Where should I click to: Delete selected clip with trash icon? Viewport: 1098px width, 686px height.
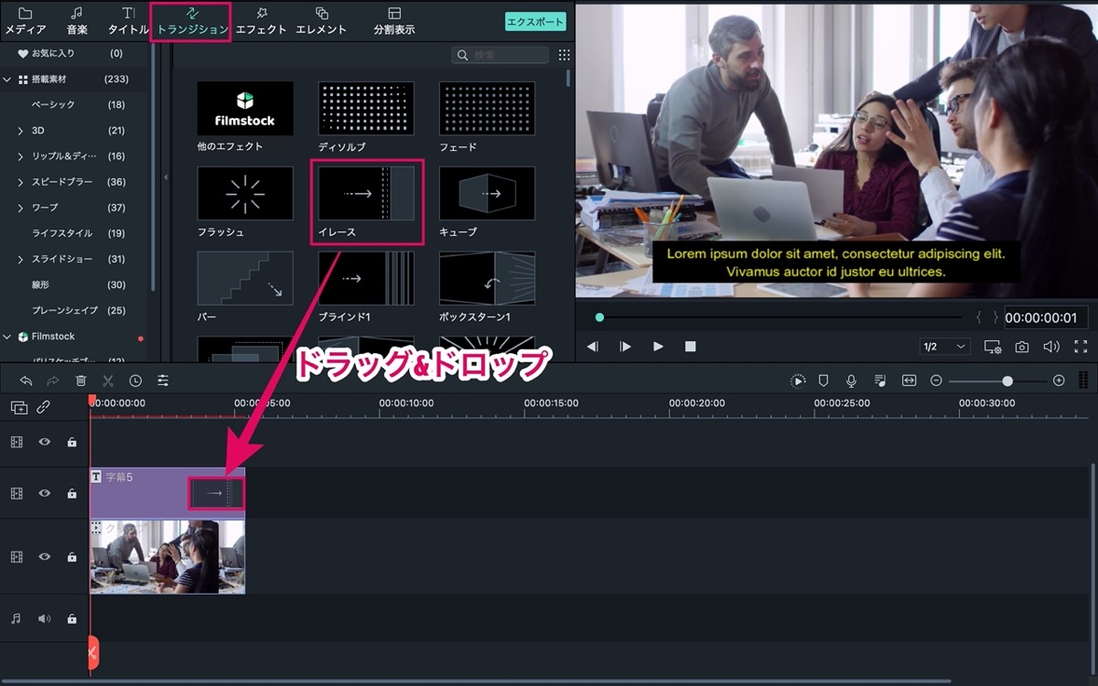tap(81, 381)
